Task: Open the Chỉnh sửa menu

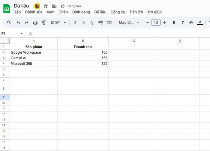Action: tap(34, 12)
